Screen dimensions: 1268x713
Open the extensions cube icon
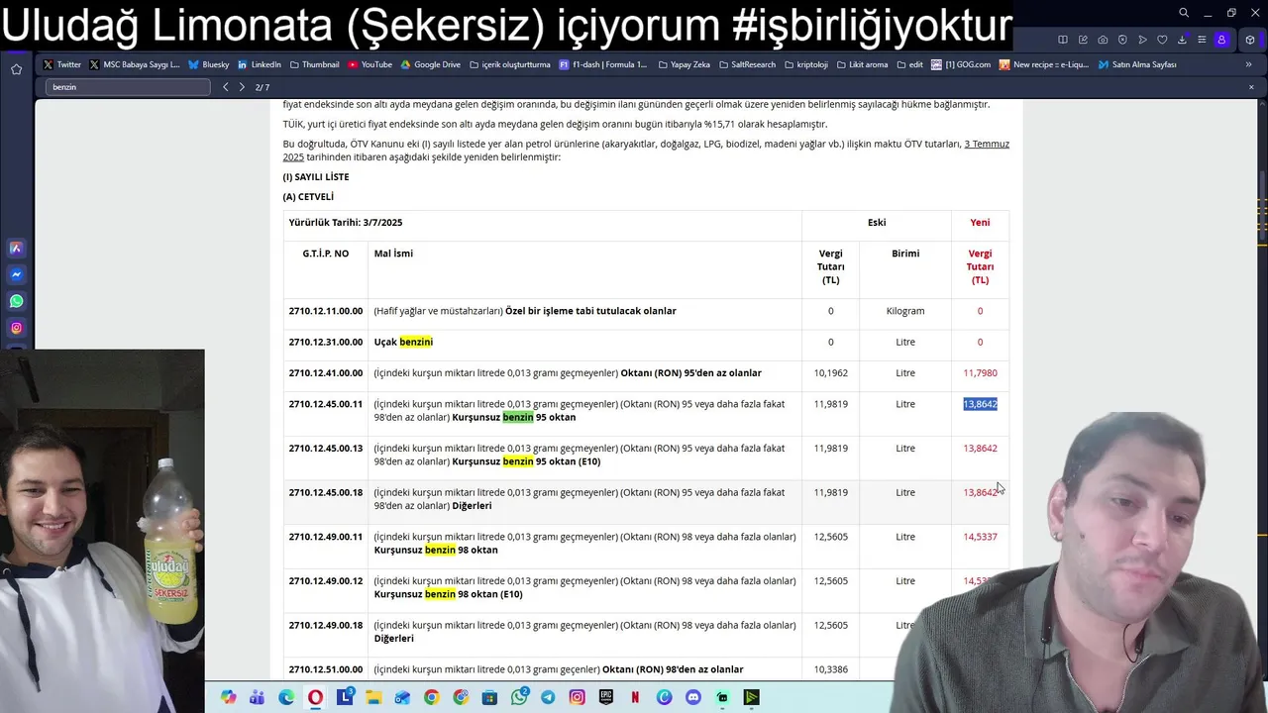coord(1250,40)
